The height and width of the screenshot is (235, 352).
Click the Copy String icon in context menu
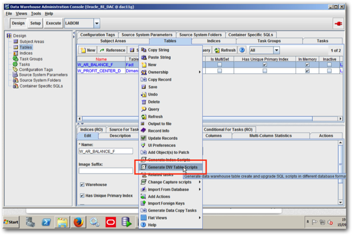(x=144, y=50)
